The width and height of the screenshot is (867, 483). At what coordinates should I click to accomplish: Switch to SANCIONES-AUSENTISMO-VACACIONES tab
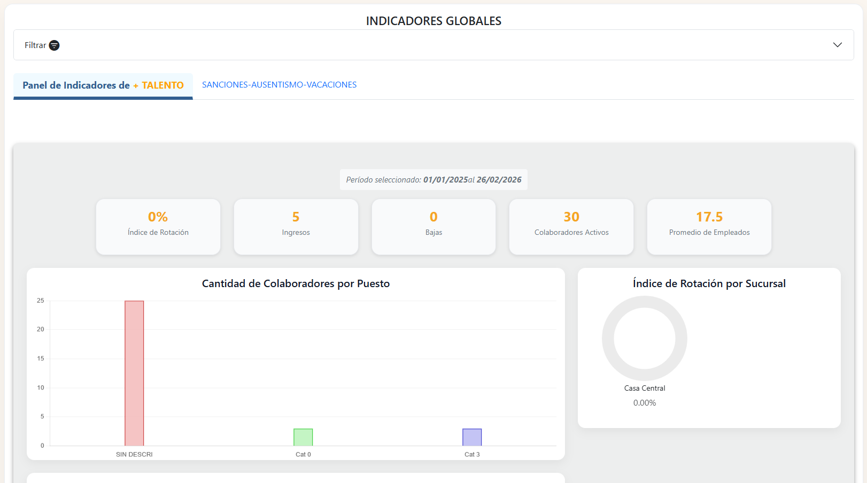(x=279, y=85)
